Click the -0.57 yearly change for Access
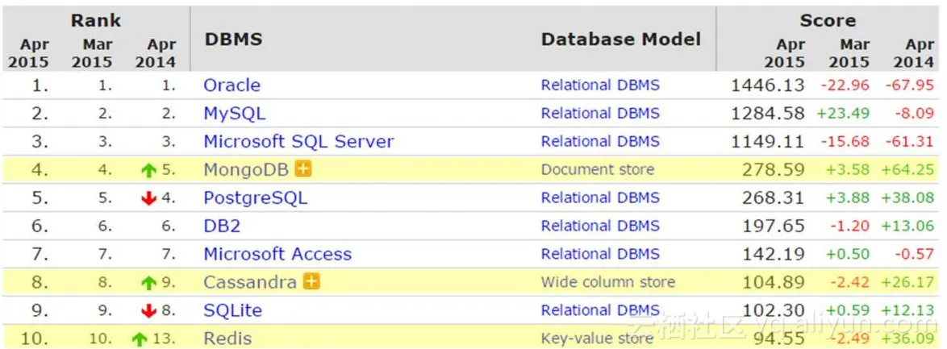Image resolution: width=947 pixels, height=349 pixels. (914, 254)
